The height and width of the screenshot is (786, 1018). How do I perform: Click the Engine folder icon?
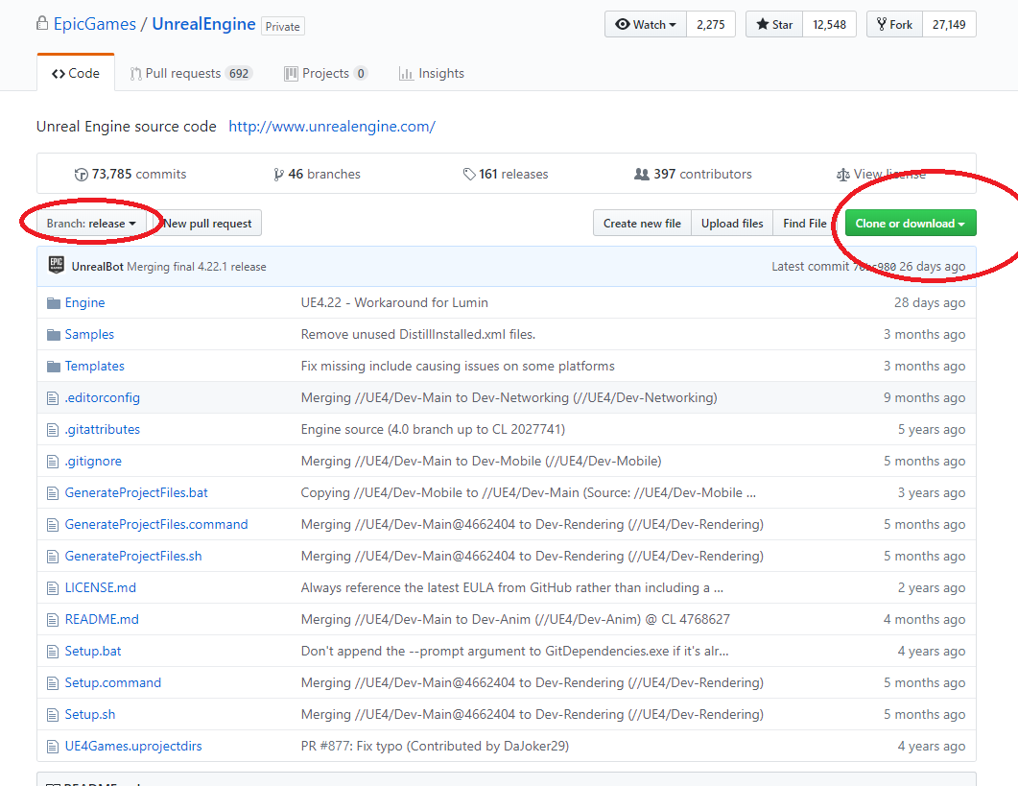click(x=54, y=303)
